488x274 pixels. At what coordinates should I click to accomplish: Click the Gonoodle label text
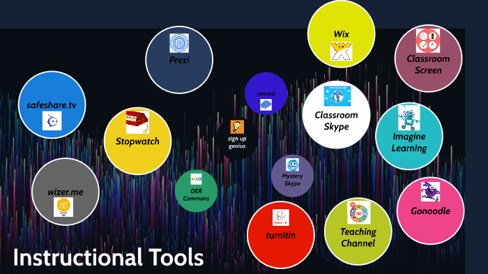point(430,211)
